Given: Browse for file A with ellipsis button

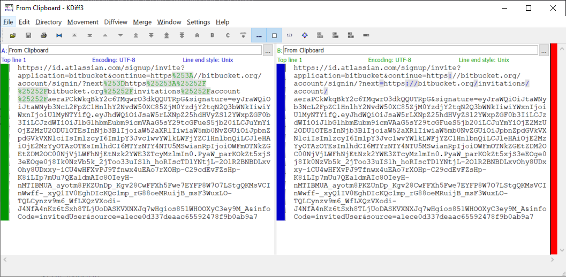Looking at the screenshot, I should click(268, 50).
